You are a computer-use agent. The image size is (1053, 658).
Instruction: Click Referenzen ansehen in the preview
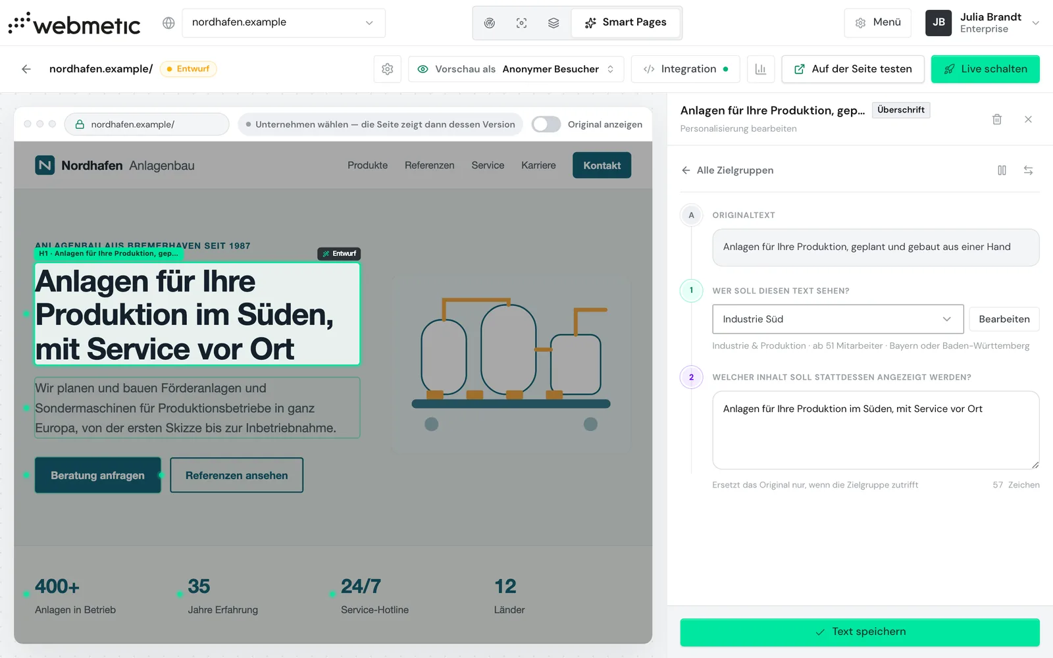coord(236,475)
